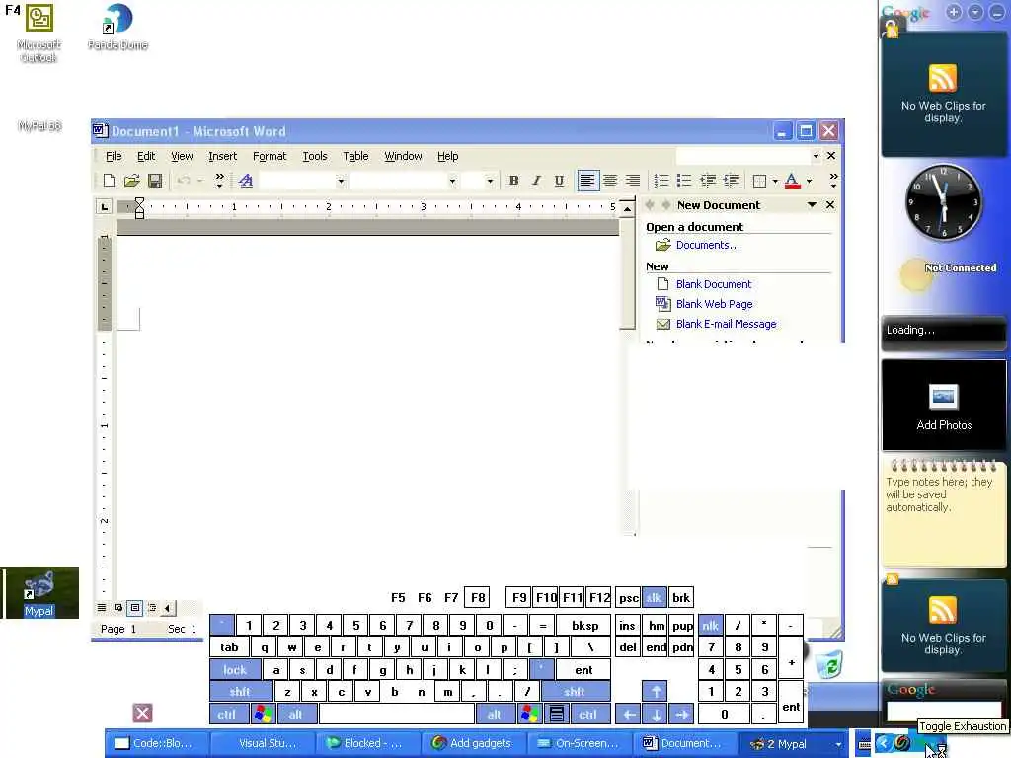Switch to Normal view in Word status area
The image size is (1011, 758).
tap(102, 607)
